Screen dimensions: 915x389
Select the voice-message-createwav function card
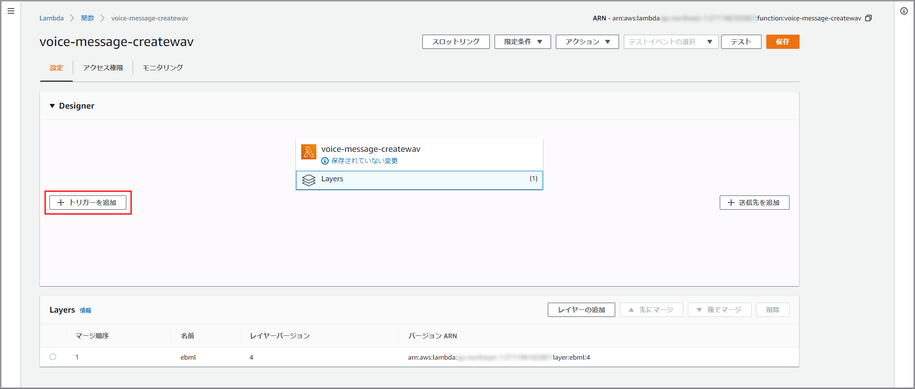point(419,155)
